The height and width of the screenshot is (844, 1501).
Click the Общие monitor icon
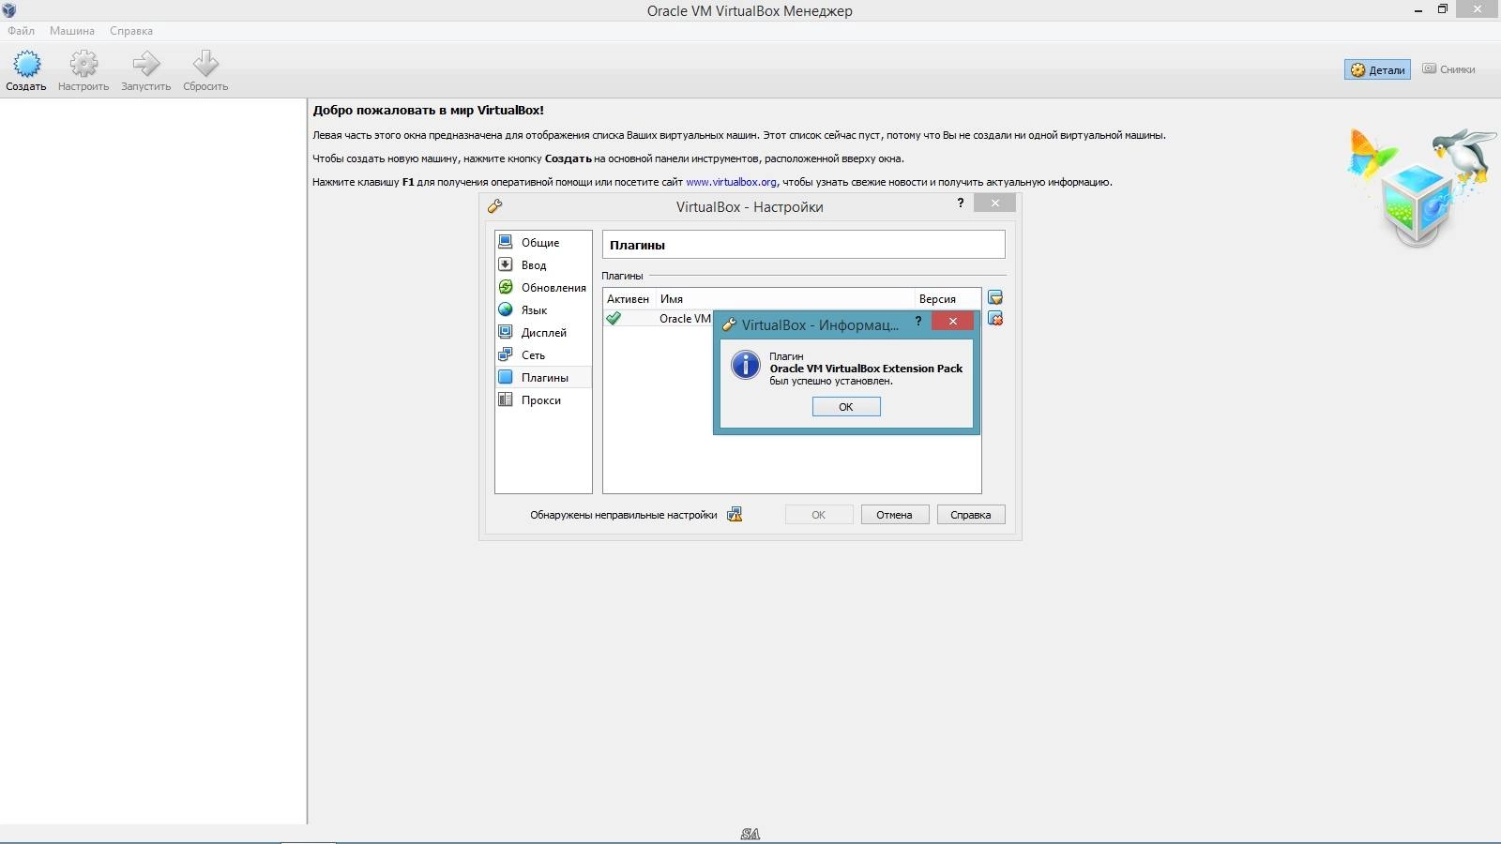click(x=506, y=241)
